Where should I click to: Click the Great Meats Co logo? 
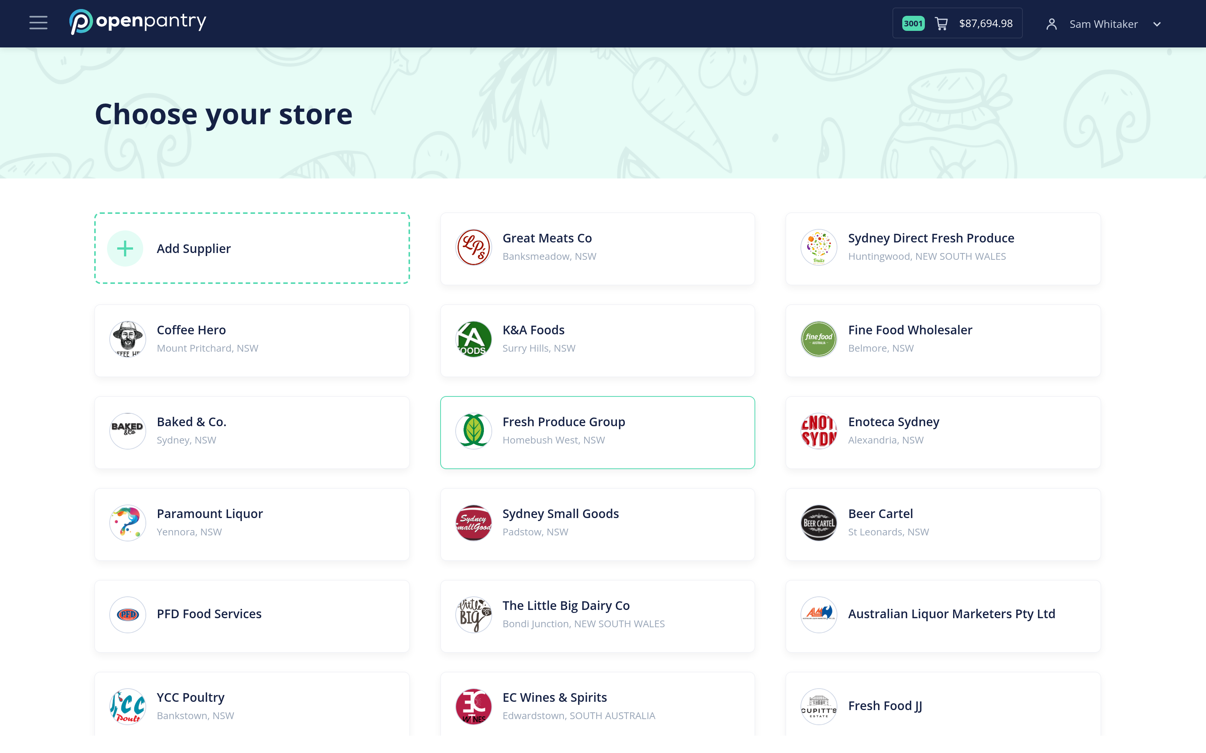(473, 247)
